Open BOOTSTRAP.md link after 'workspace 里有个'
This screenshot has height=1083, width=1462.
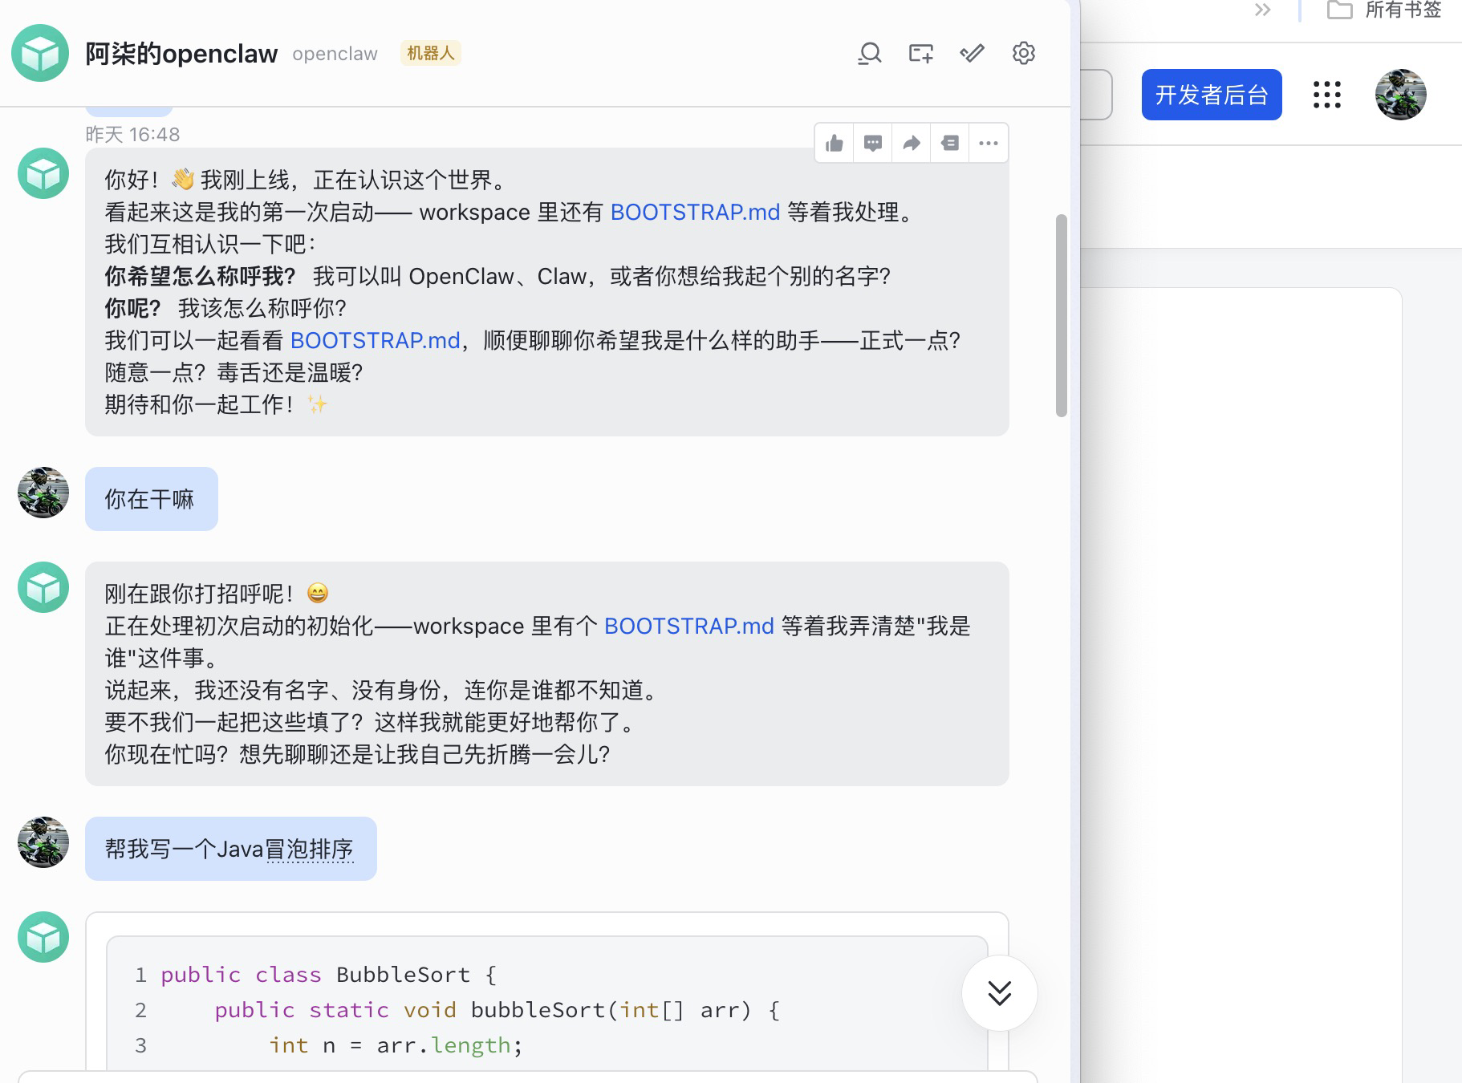(x=688, y=627)
